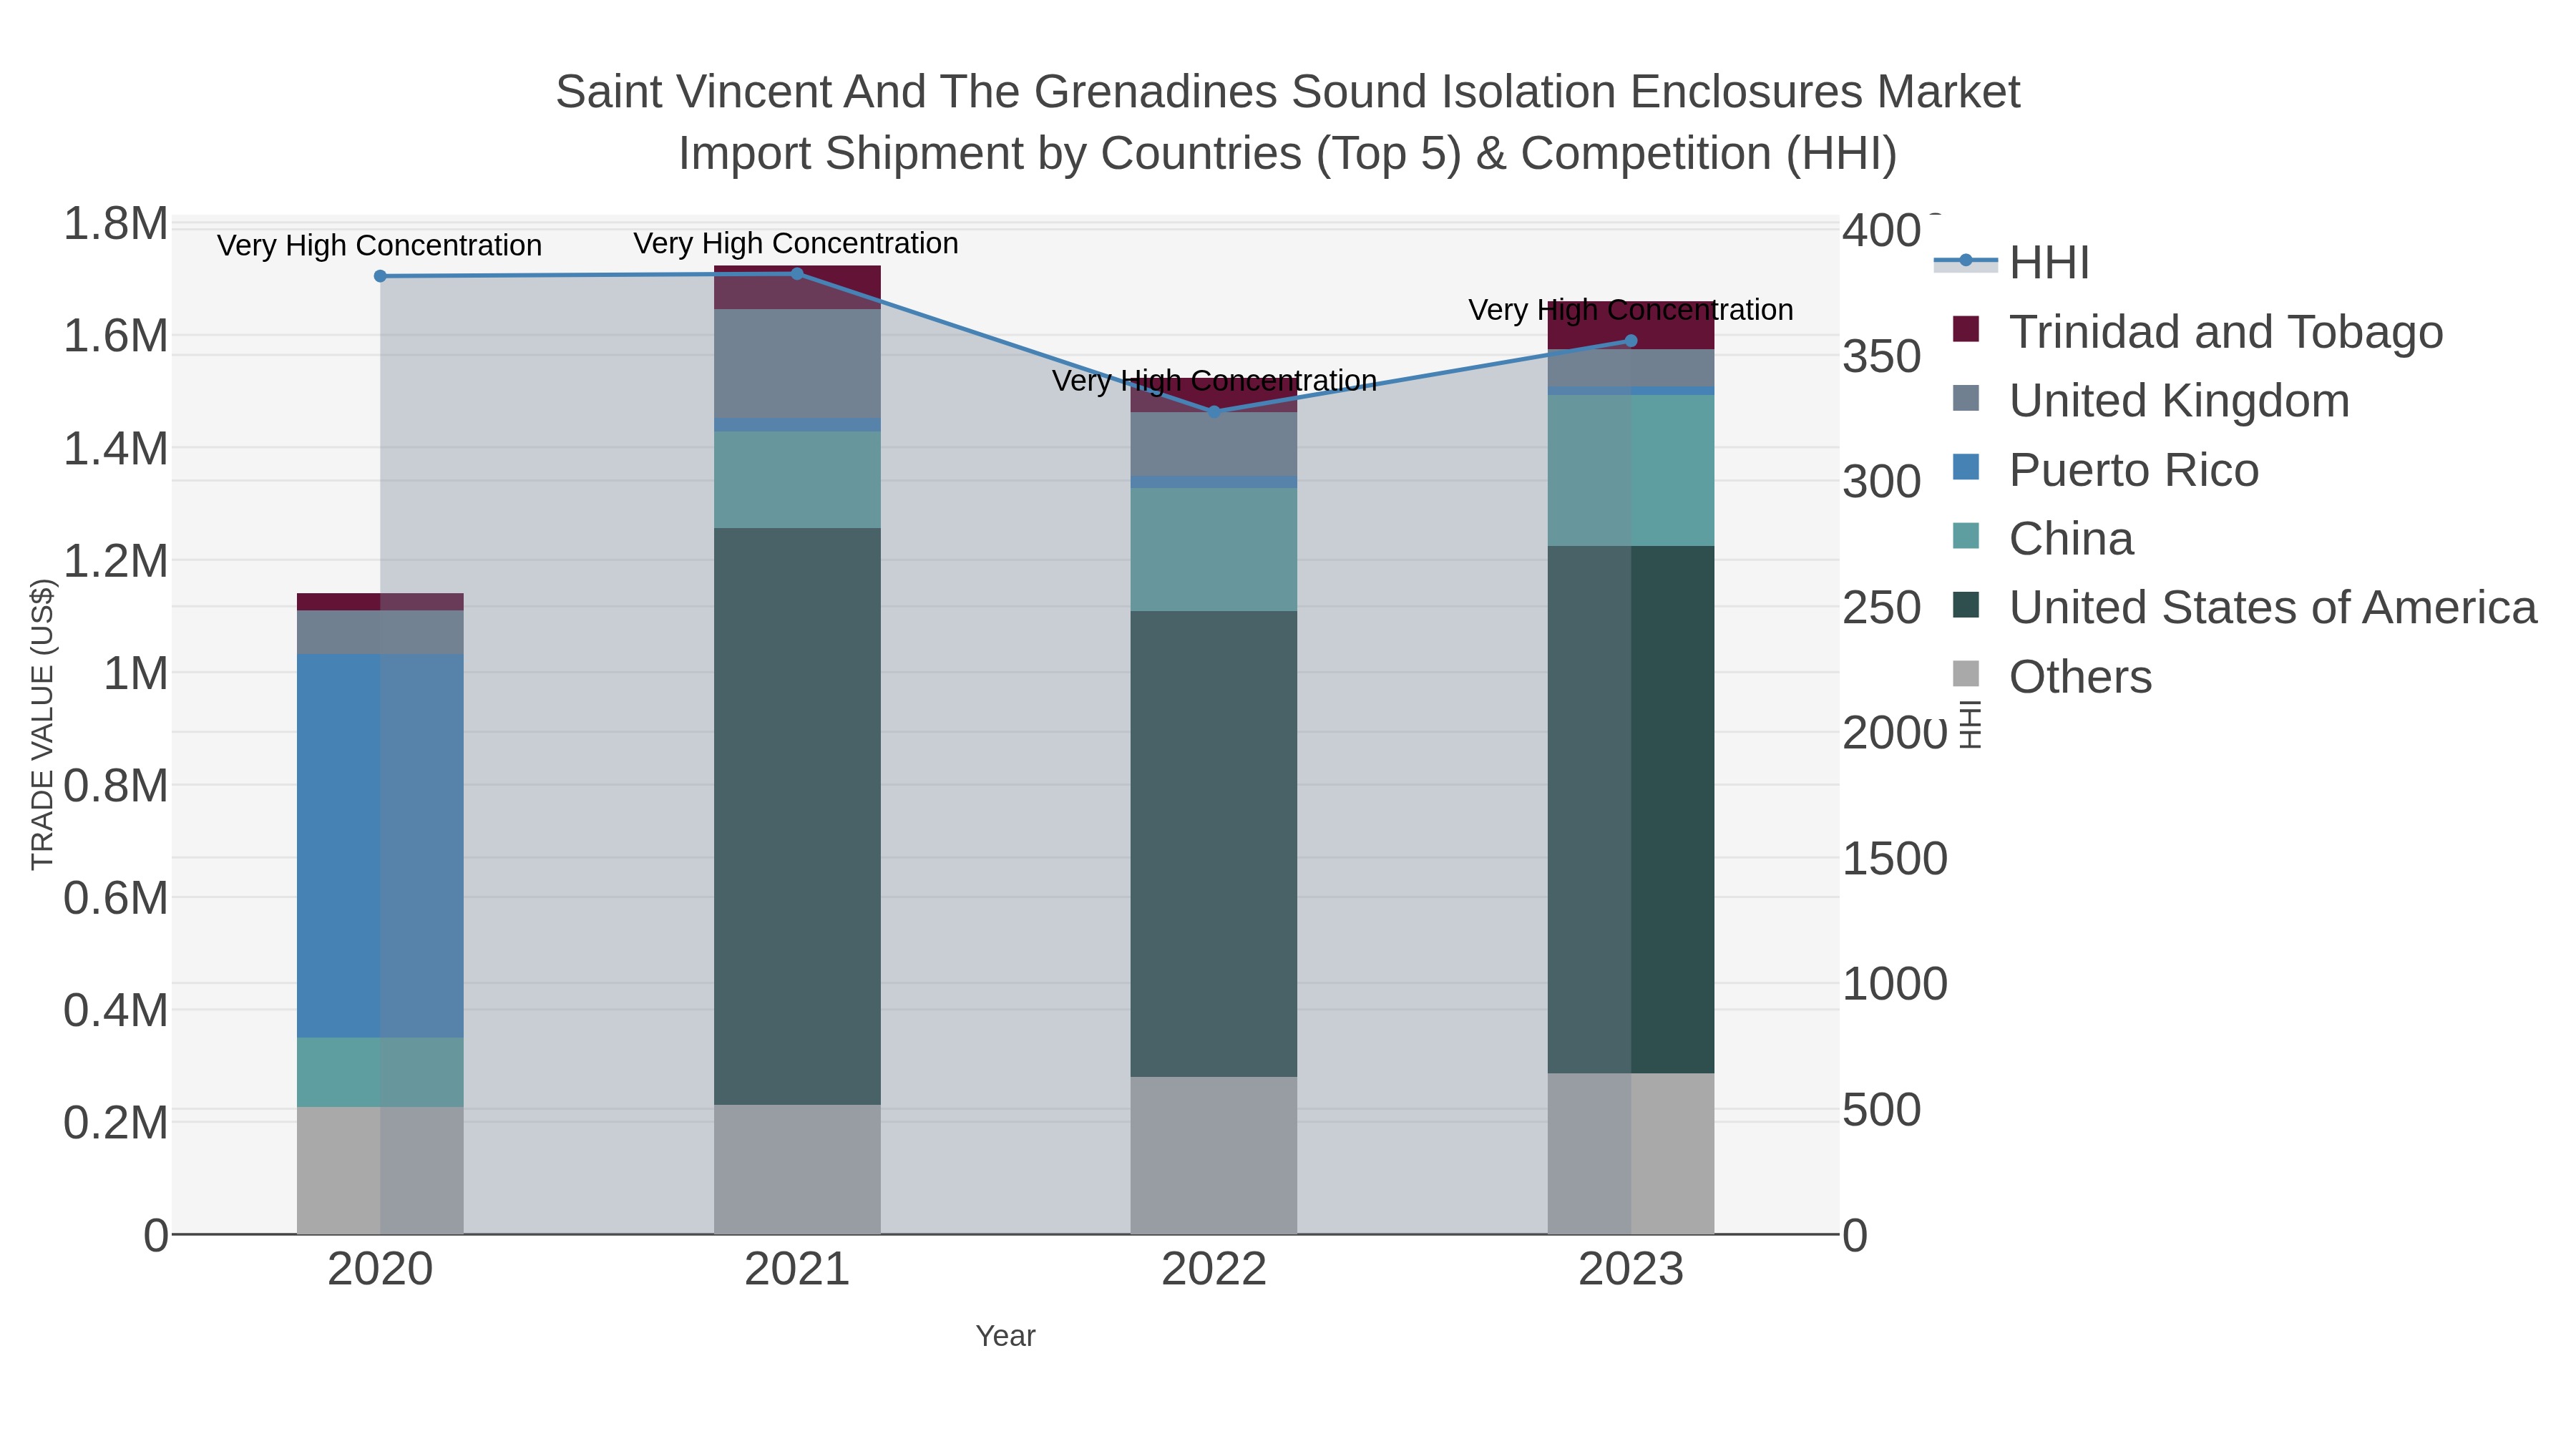The width and height of the screenshot is (2576, 1449).
Task: Click the Puerto Rico bar segment in 2020
Action: tap(380, 846)
